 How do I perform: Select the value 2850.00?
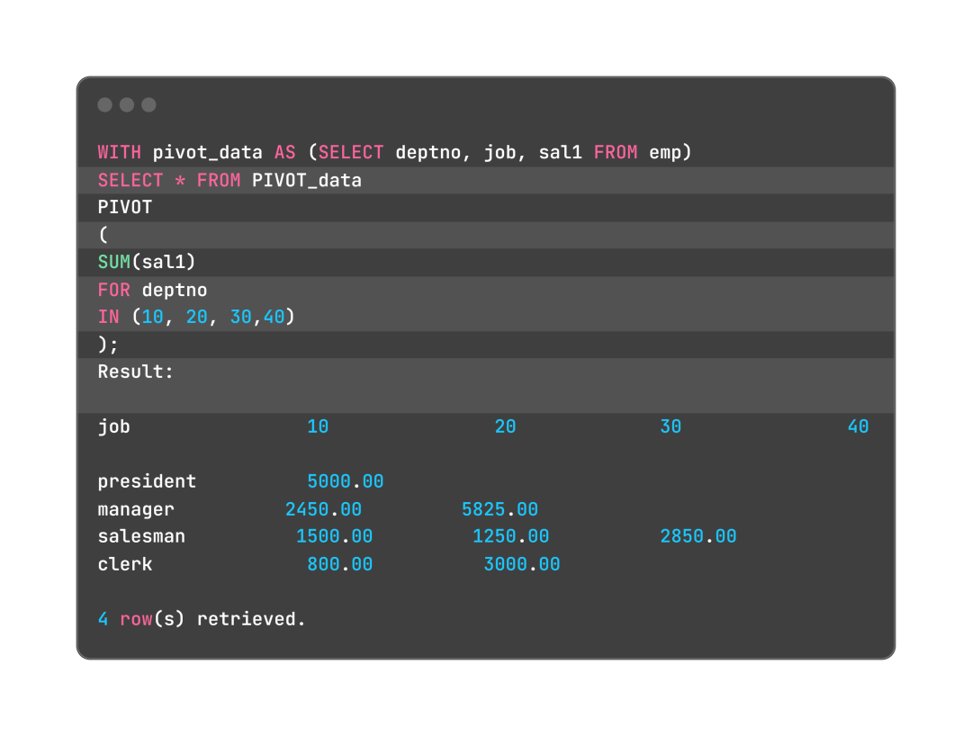[698, 536]
